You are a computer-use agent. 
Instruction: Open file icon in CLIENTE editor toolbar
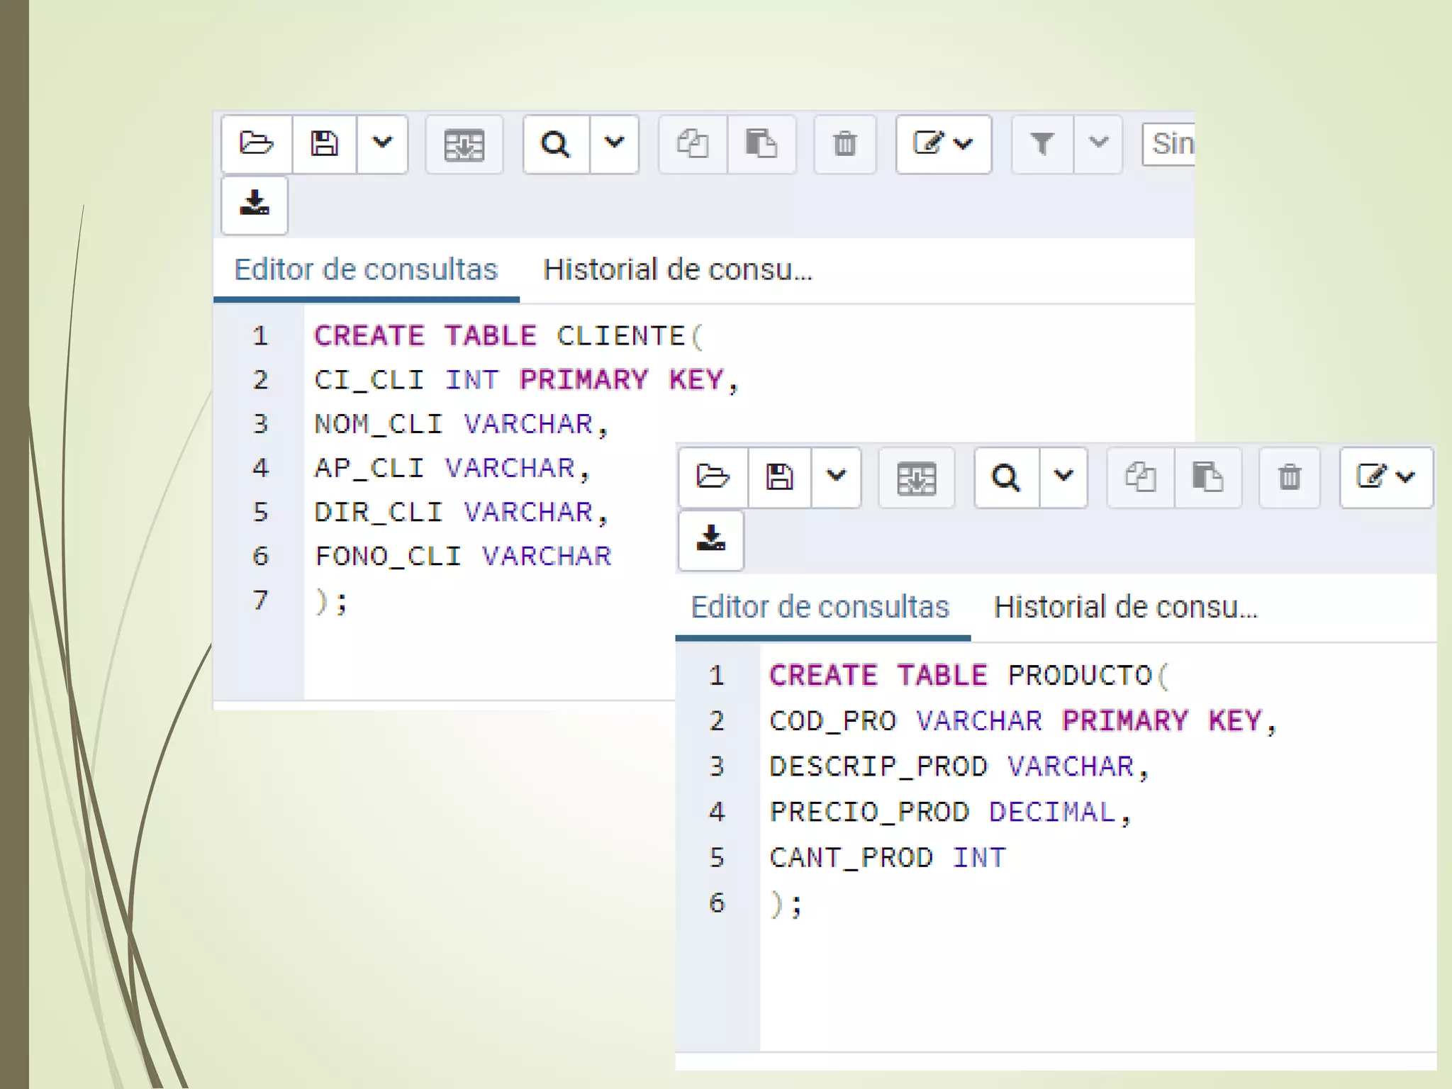(x=256, y=144)
